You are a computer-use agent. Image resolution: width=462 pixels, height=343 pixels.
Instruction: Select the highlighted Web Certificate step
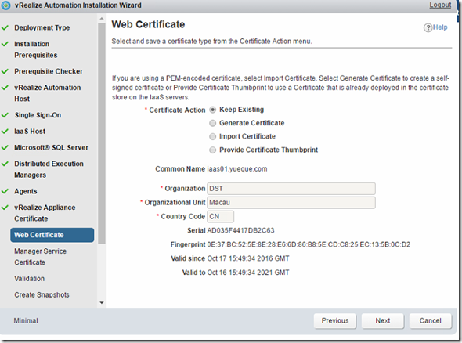(52, 235)
